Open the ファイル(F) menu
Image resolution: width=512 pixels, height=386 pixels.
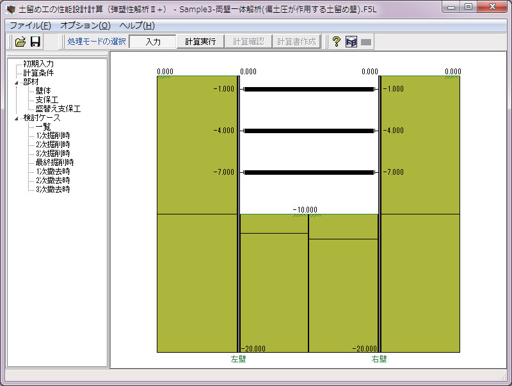(30, 26)
